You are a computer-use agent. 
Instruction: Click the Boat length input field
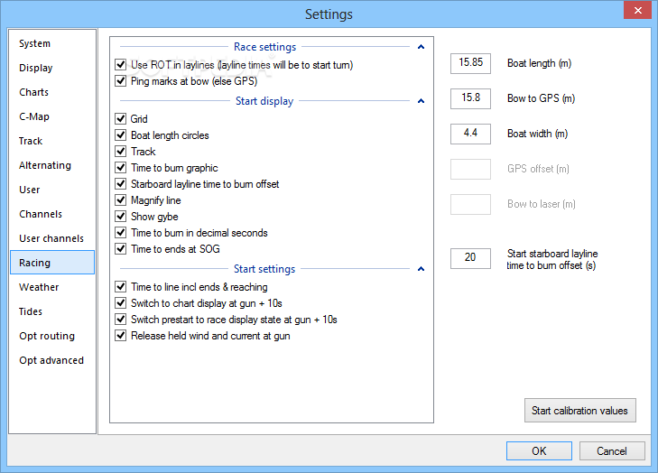[x=470, y=63]
